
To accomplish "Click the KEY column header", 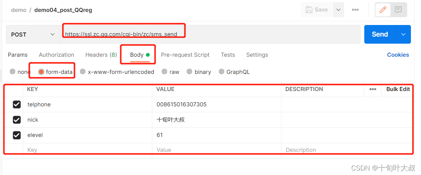I will click(32, 89).
